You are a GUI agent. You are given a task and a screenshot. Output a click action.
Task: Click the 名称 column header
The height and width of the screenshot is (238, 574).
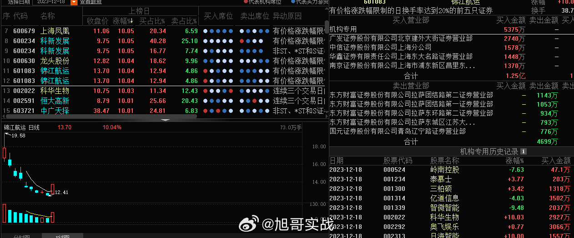tap(47, 16)
